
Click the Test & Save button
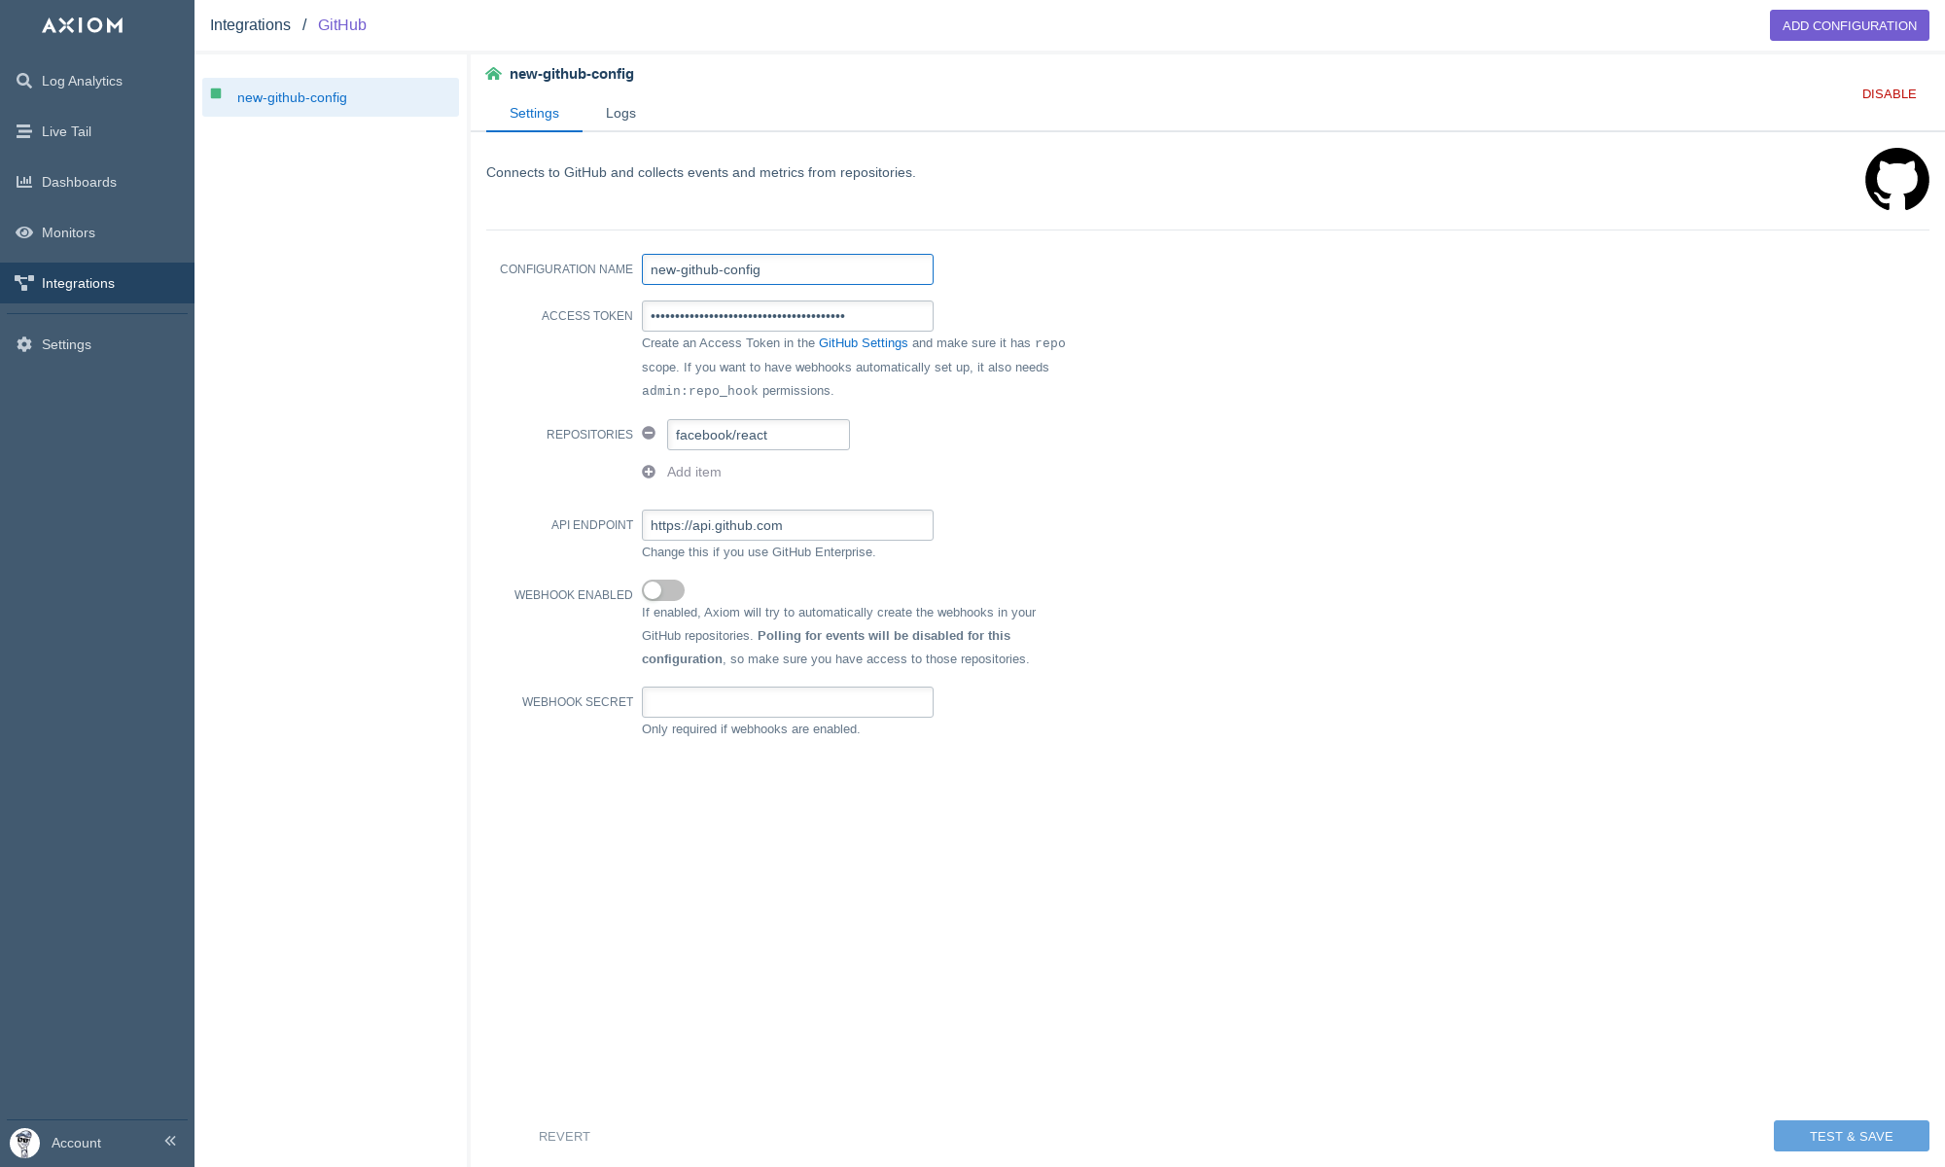[1851, 1136]
